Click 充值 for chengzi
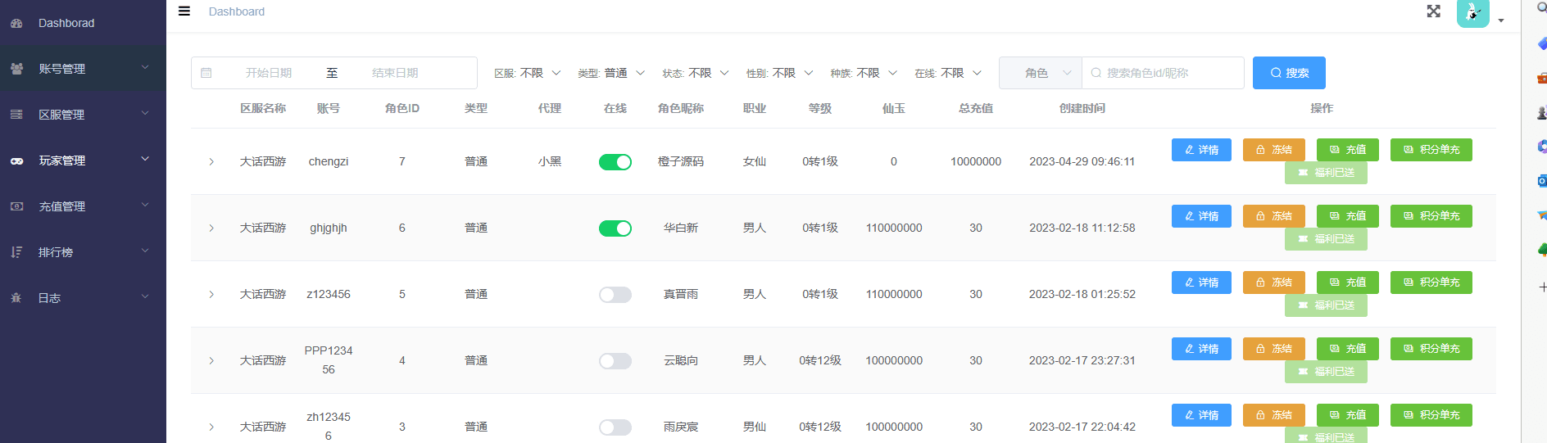Viewport: 1547px width, 443px height. [x=1348, y=150]
